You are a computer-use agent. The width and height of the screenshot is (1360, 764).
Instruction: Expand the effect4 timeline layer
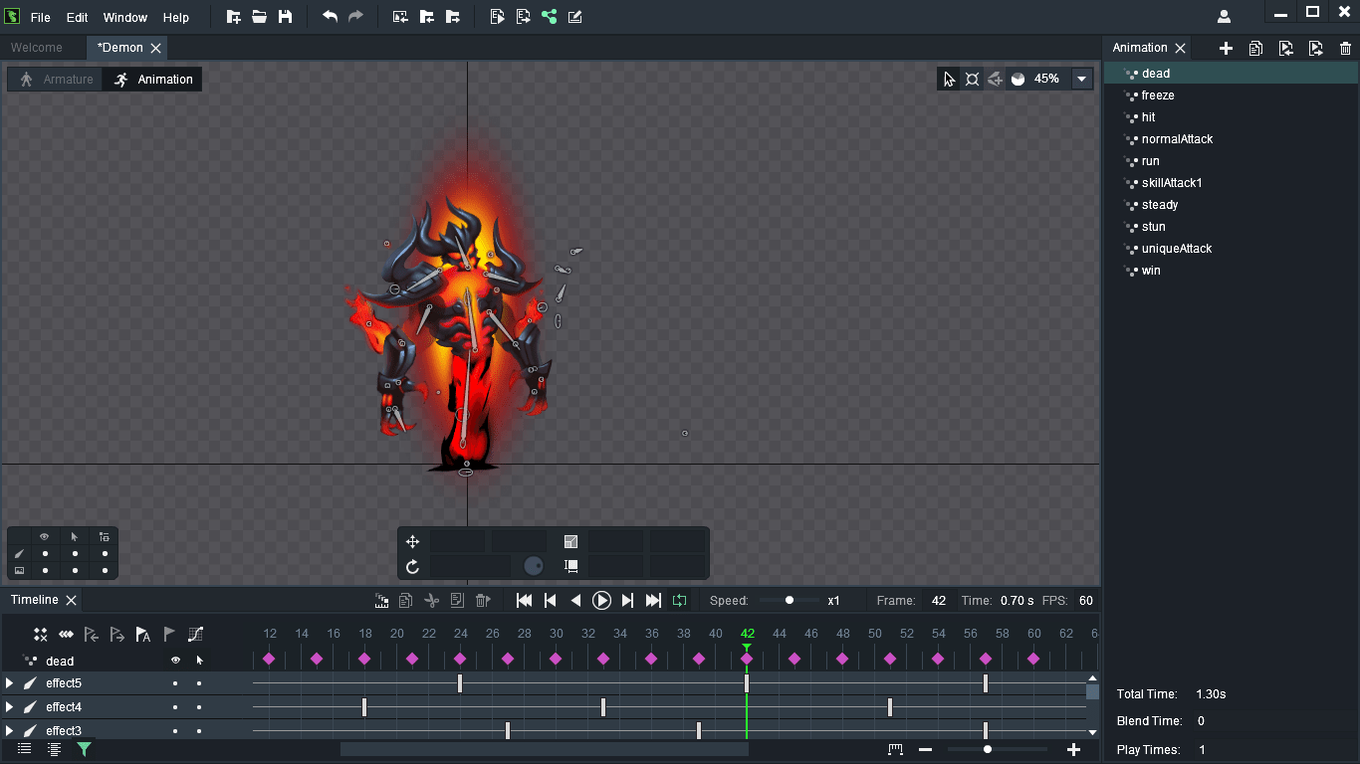click(x=10, y=707)
